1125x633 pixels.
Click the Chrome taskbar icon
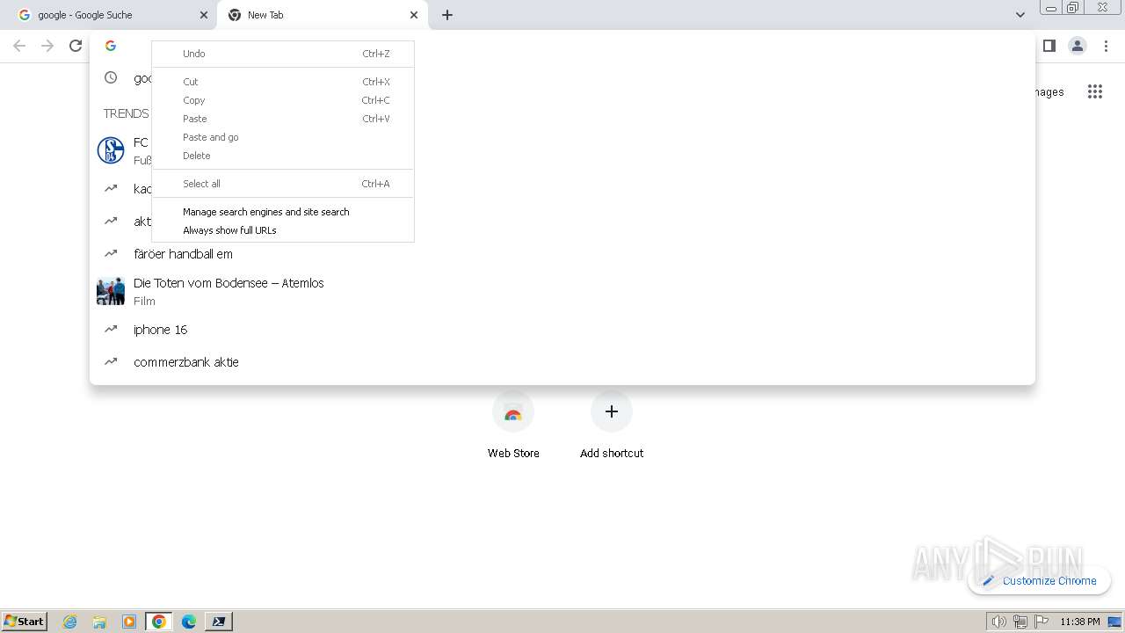159,622
